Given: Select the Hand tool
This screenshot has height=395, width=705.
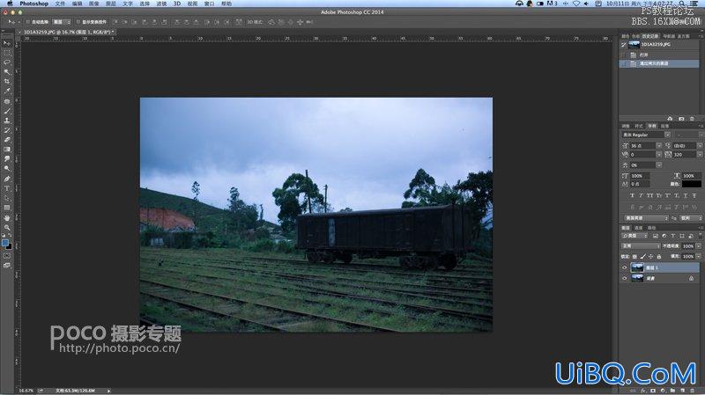Looking at the screenshot, I should coord(7,217).
